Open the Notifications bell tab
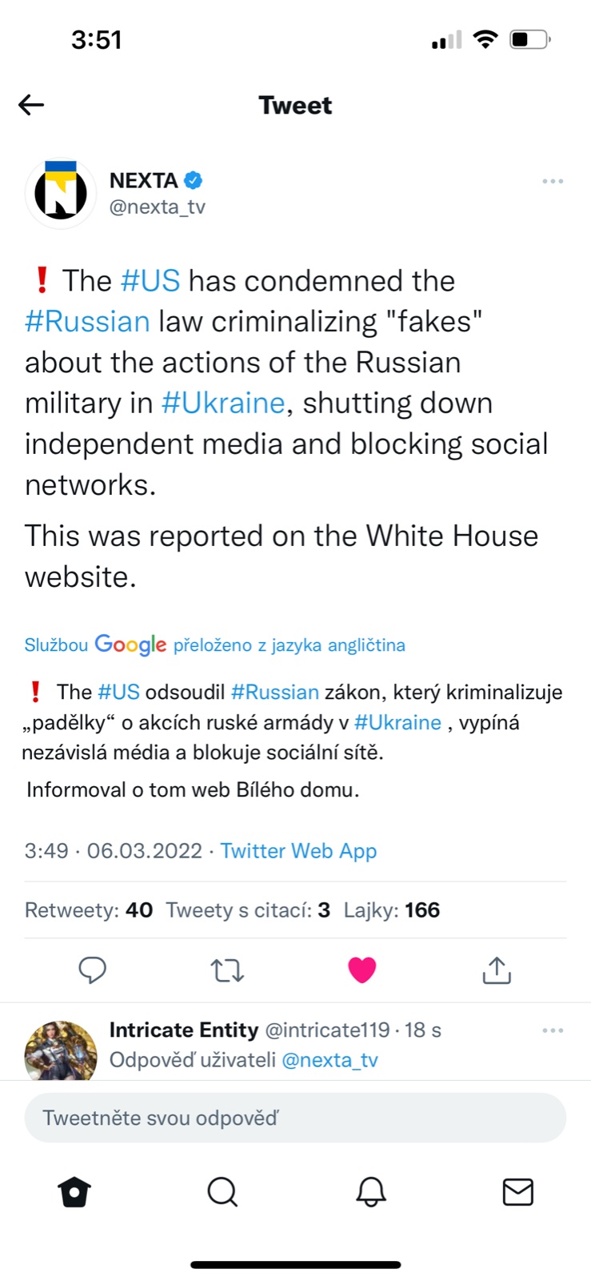Viewport: 591px width, 1281px height. point(370,1192)
